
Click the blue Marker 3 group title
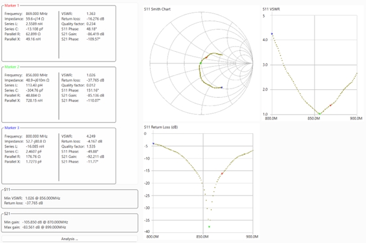click(12, 128)
